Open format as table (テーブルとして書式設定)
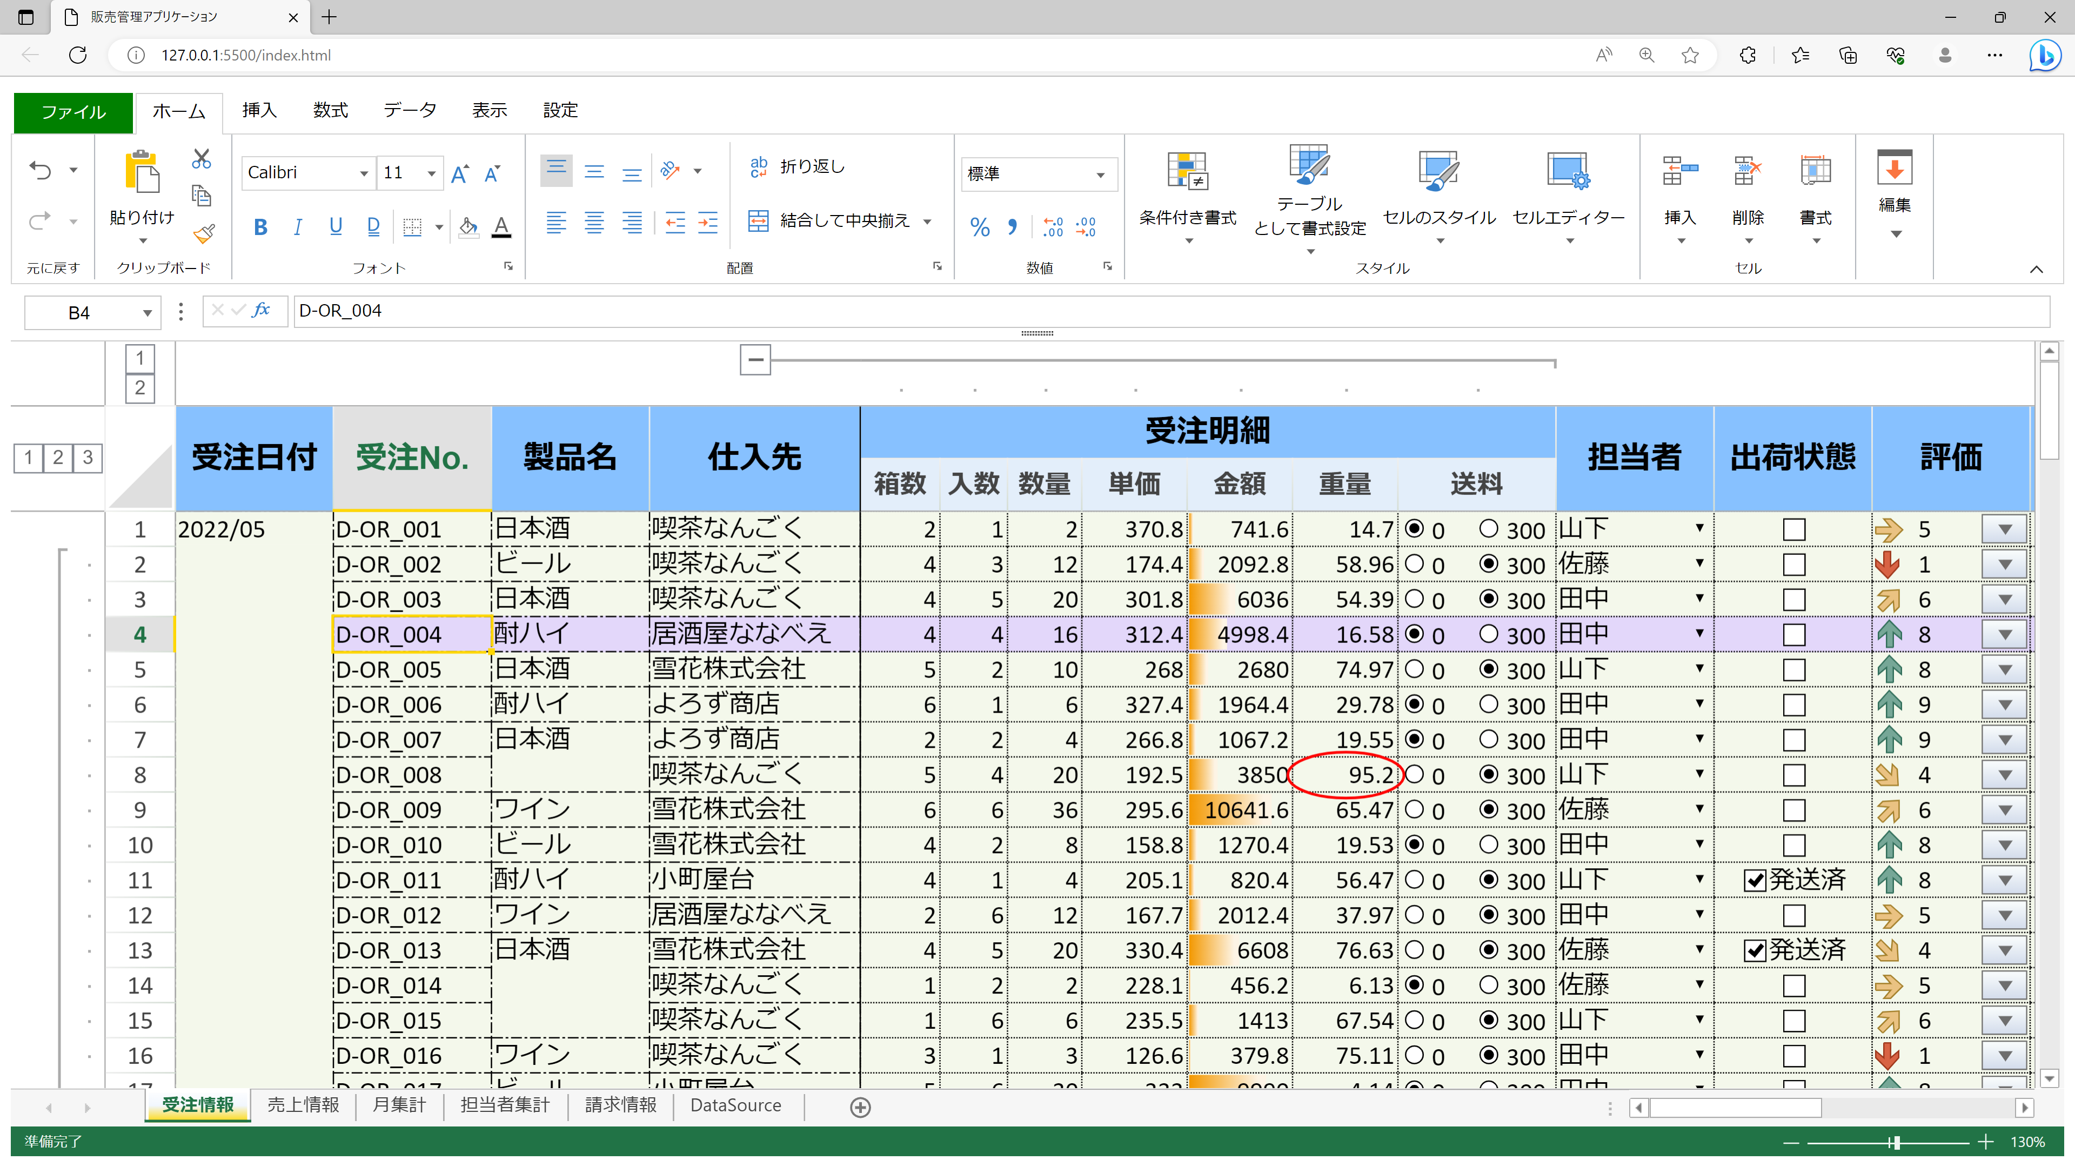This screenshot has height=1167, width=2075. click(1310, 200)
